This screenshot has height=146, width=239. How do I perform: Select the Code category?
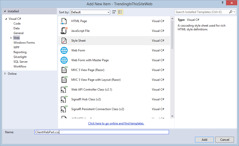[x=17, y=24]
